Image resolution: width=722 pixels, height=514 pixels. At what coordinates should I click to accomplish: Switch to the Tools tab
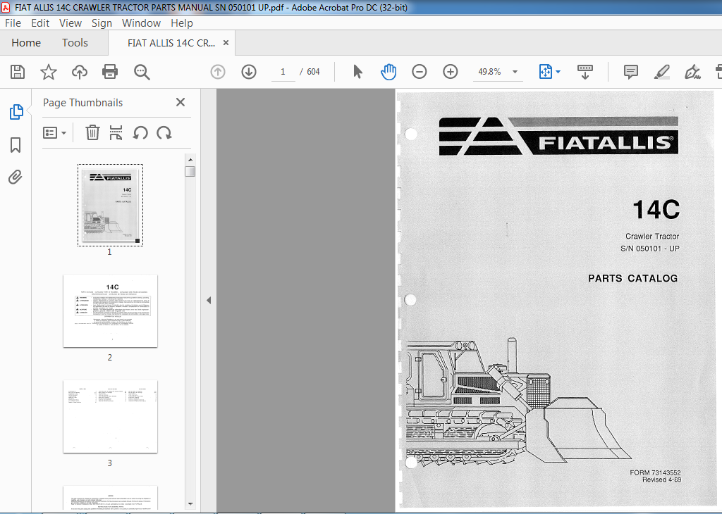point(75,43)
